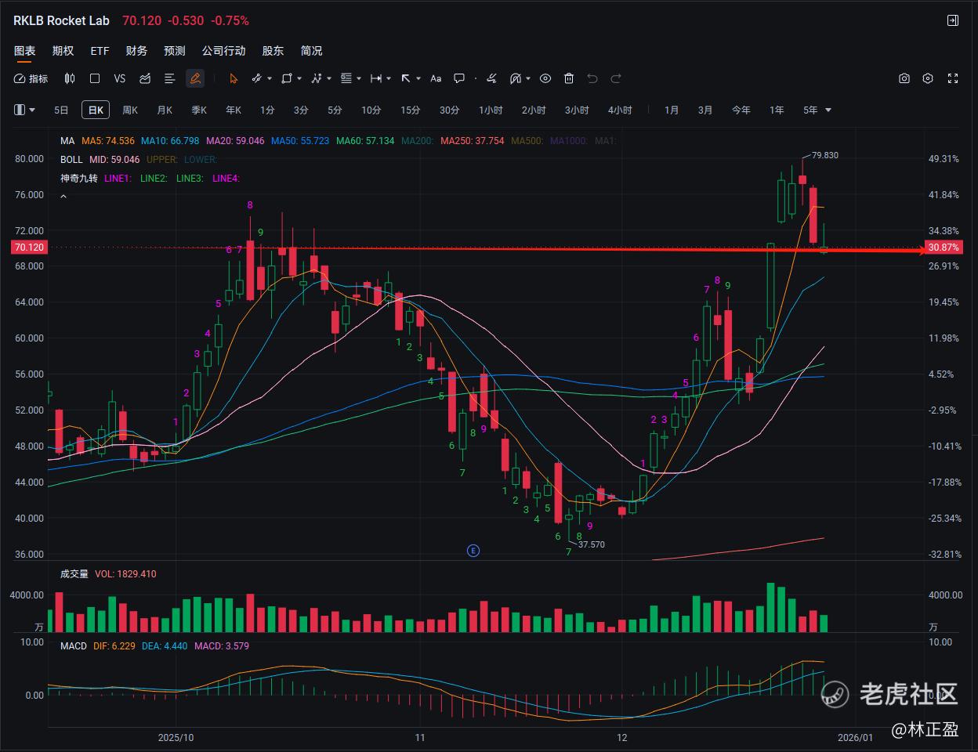Select the orange cursor pointer tool

tap(234, 78)
